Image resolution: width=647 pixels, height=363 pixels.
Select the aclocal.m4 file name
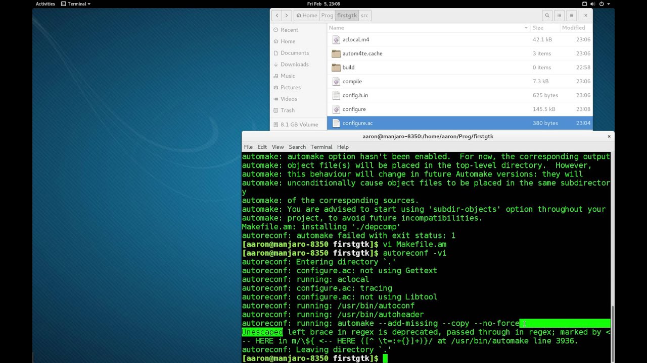[356, 39]
